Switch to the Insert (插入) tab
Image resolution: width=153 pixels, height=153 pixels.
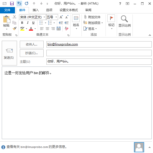(x=36, y=10)
